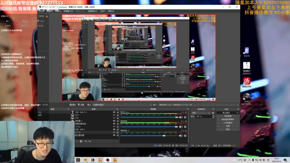Screen dimensions: 290x163
Task: Click the 开始录制 button
Action: point(228,116)
